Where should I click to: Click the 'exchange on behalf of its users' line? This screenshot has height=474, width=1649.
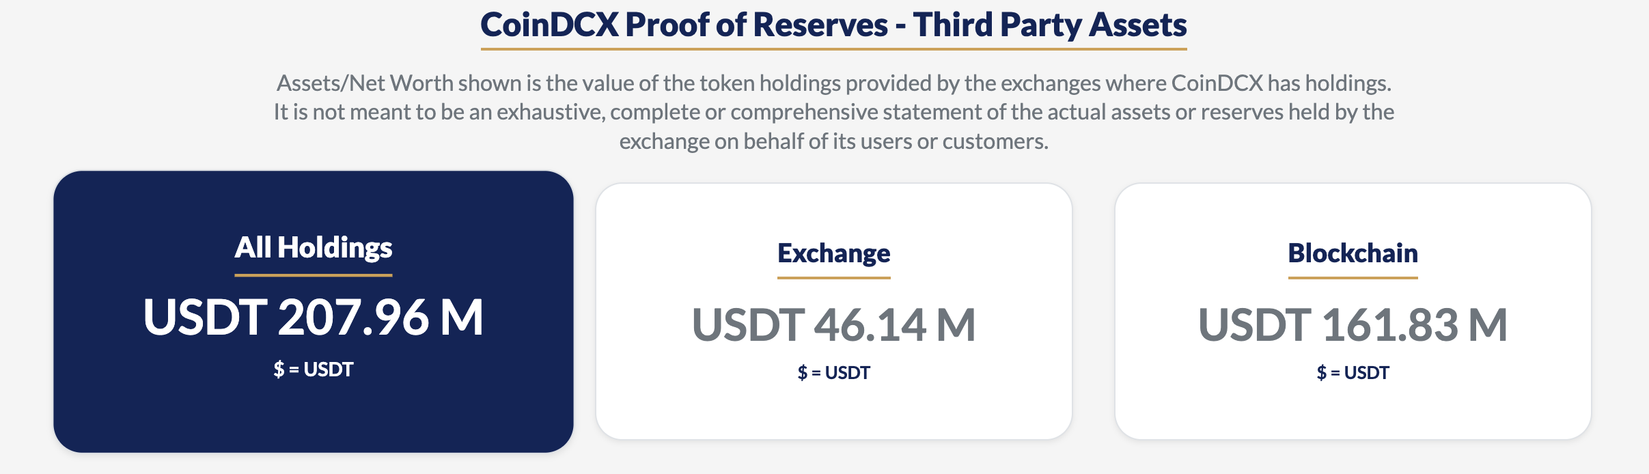tap(834, 141)
